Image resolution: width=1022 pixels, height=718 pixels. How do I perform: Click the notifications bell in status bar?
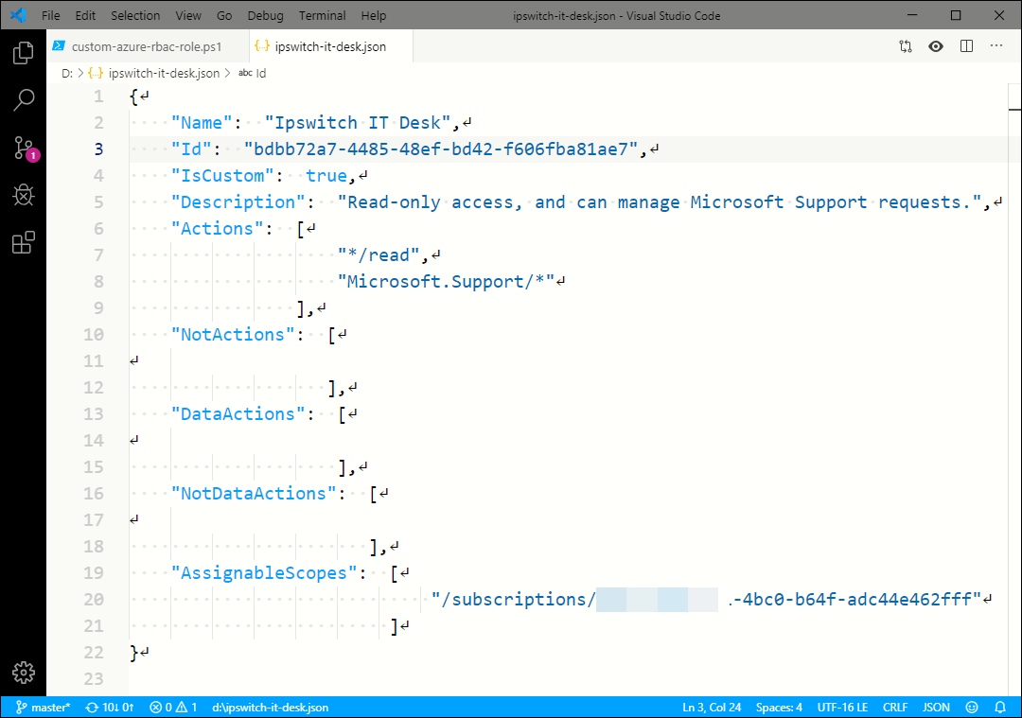coord(1000,707)
